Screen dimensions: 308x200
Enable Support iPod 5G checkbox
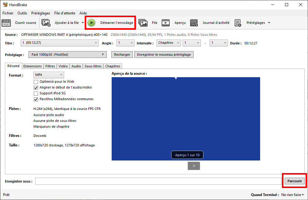(x=36, y=93)
